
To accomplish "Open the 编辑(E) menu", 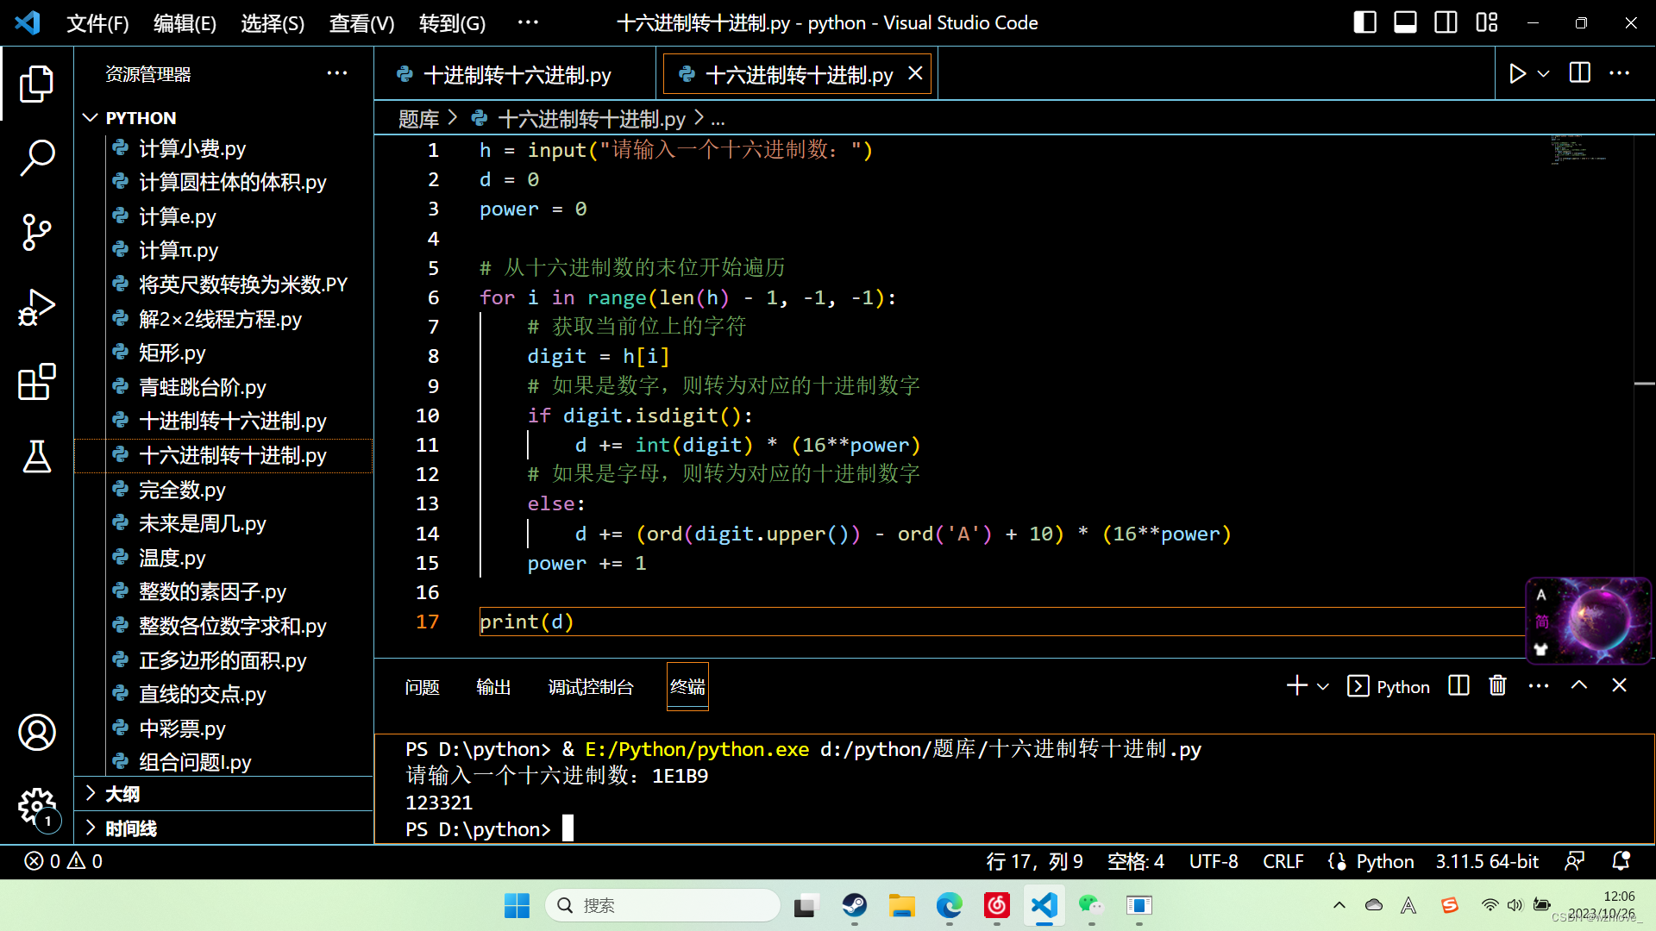I will pos(185,22).
